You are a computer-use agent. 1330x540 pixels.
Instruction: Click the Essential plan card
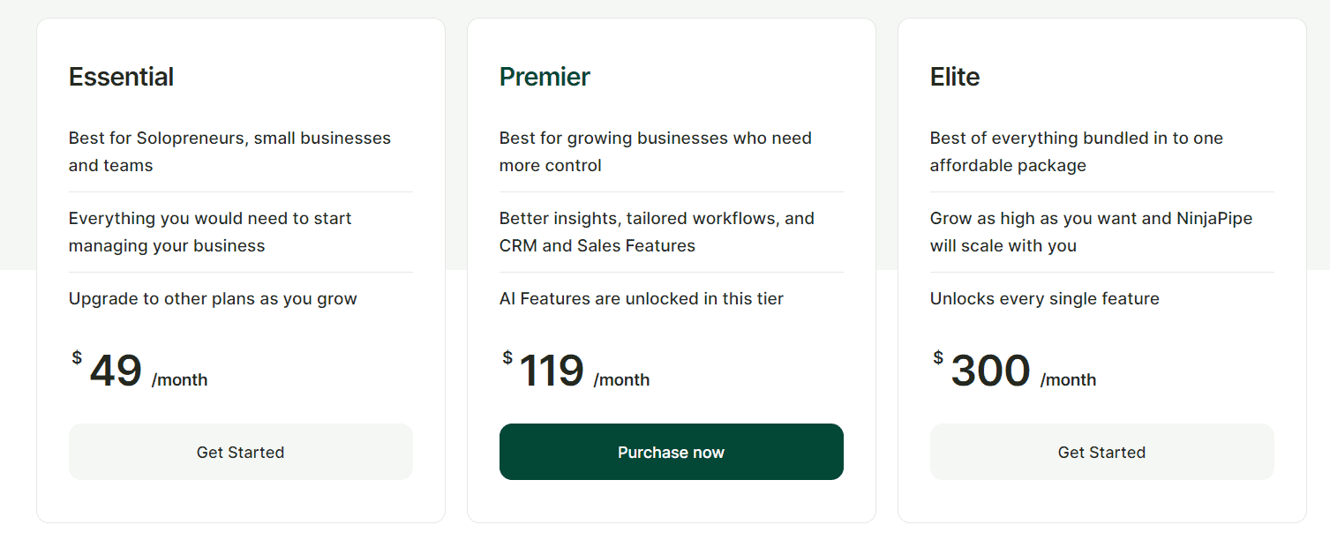click(240, 265)
